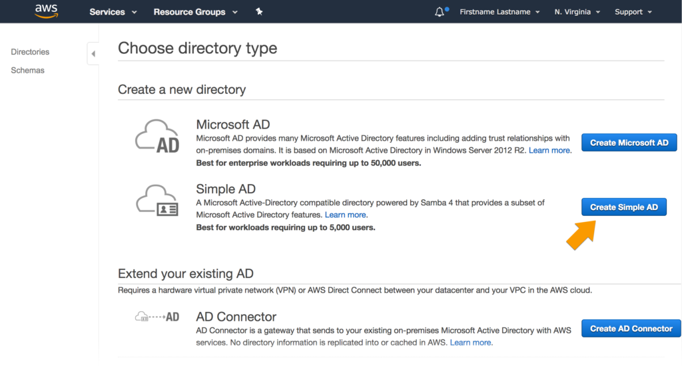Open Learn more link for Microsoft AD
Viewport: 682px width, 366px height.
coord(549,150)
